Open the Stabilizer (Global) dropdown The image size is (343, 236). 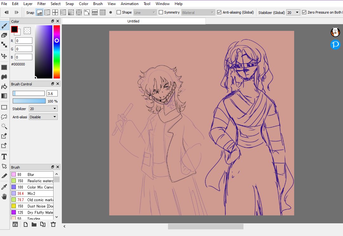[293, 12]
